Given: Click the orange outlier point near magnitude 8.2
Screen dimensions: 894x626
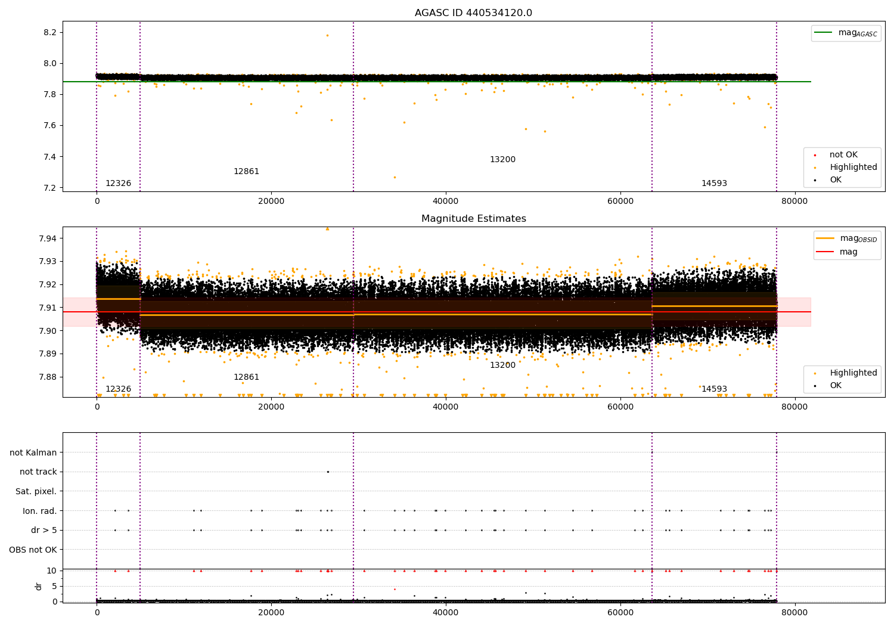Looking at the screenshot, I should coord(327,35).
